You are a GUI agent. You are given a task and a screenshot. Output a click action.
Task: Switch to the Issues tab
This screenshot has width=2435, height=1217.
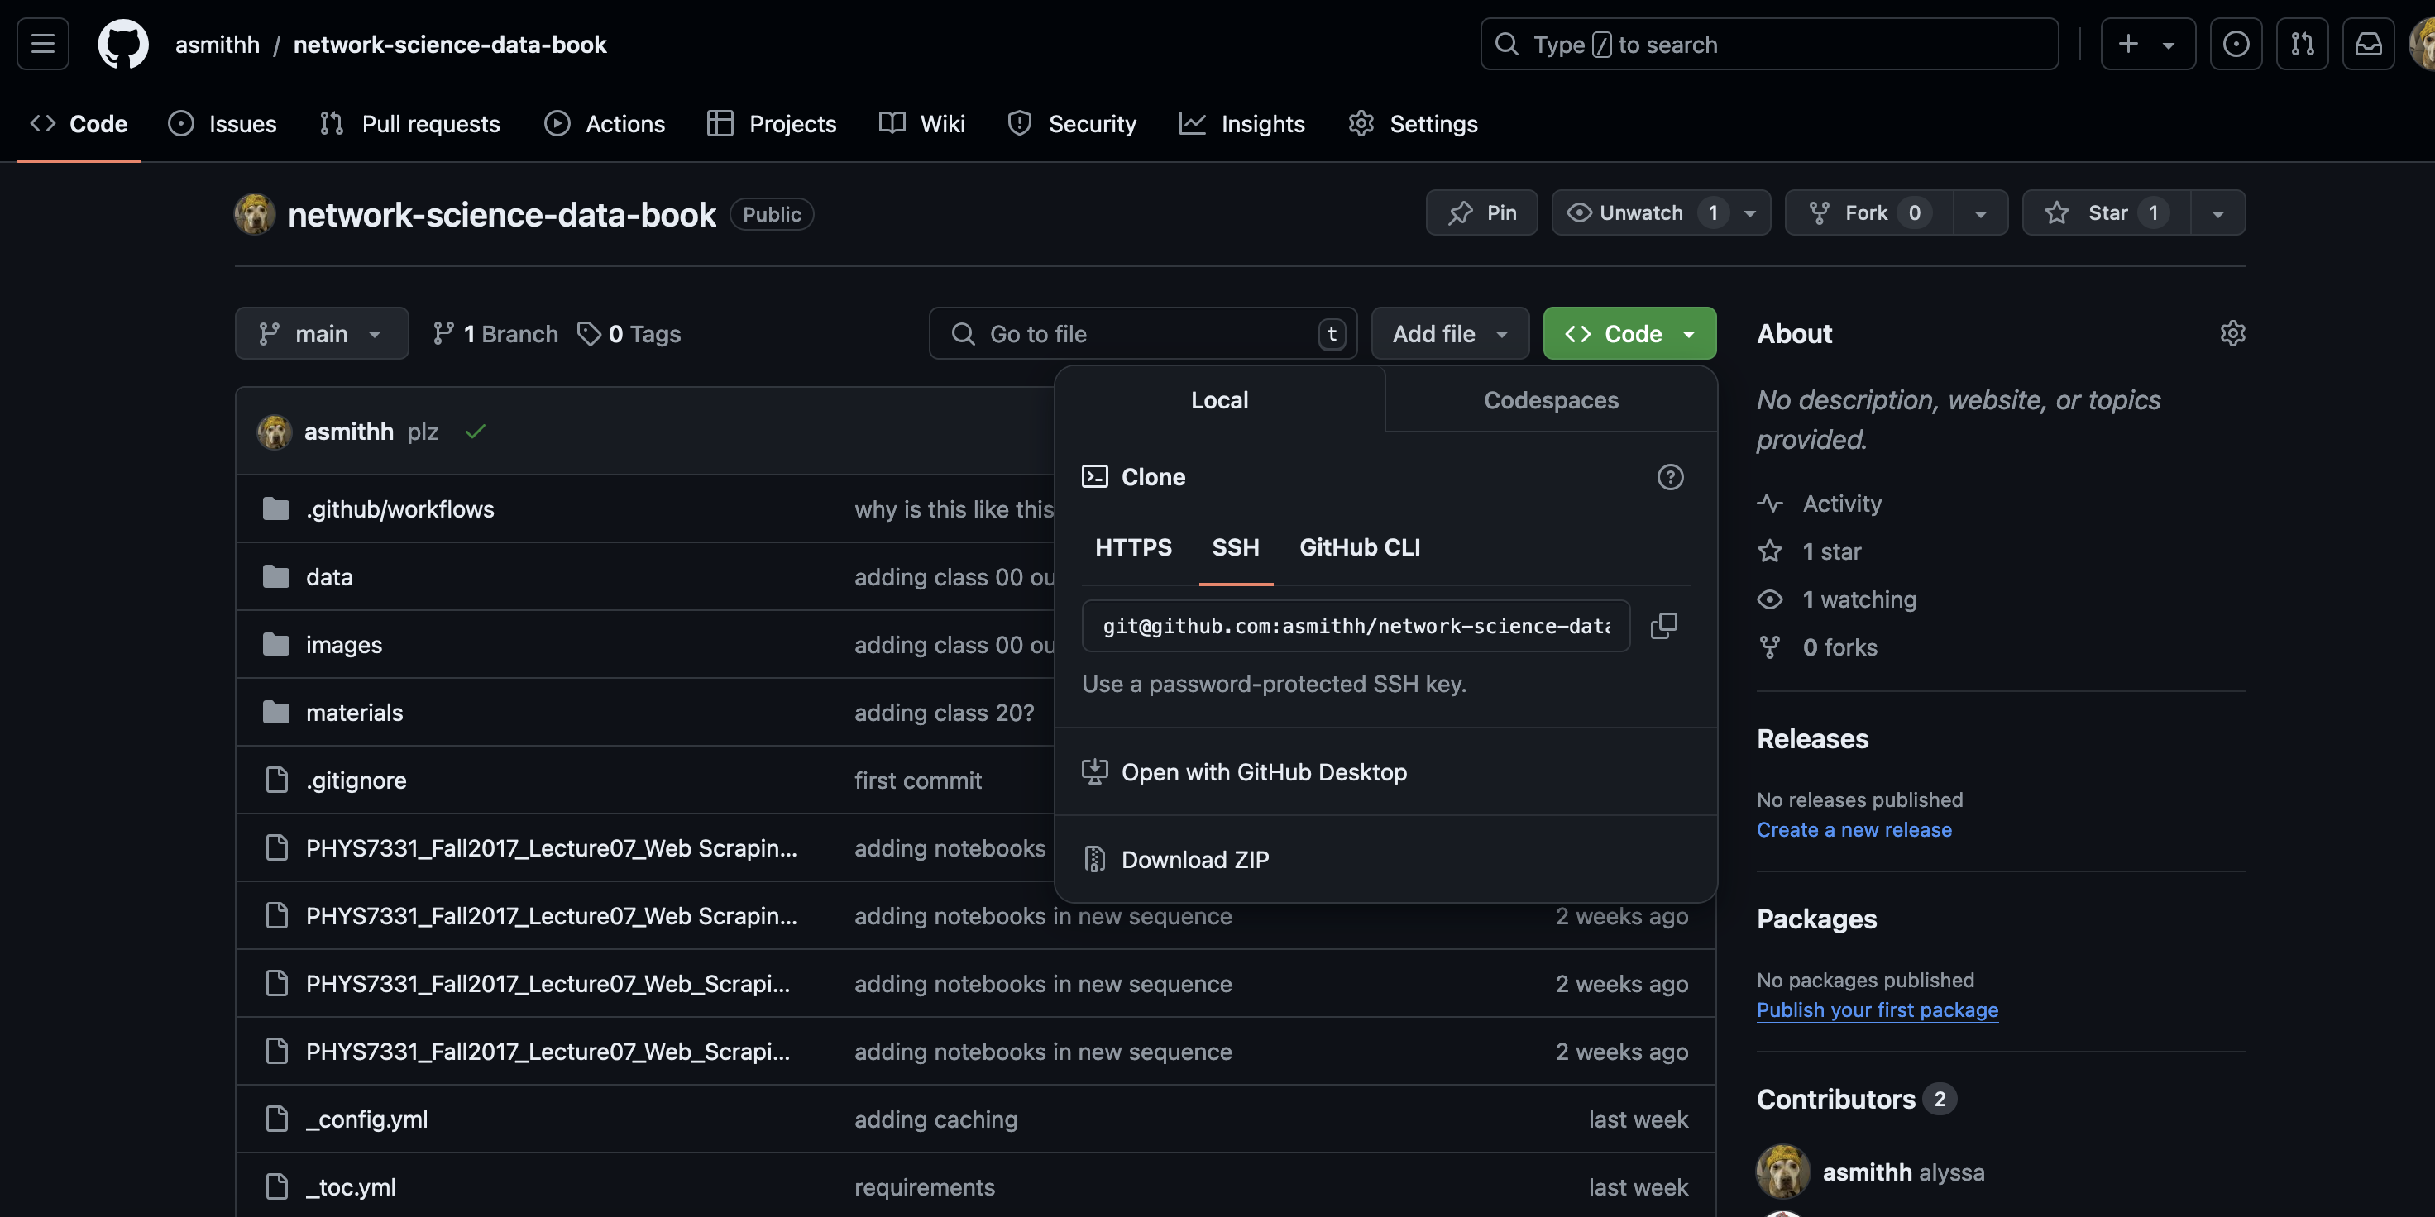[x=222, y=124]
